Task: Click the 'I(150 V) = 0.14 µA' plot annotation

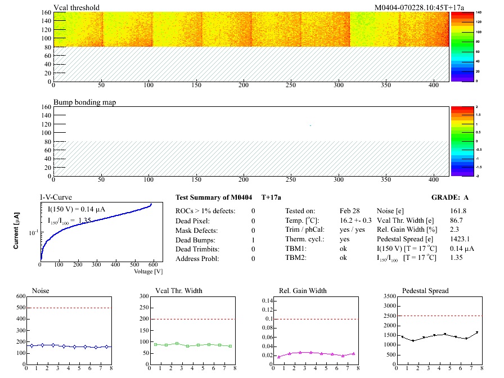Action: pos(76,209)
